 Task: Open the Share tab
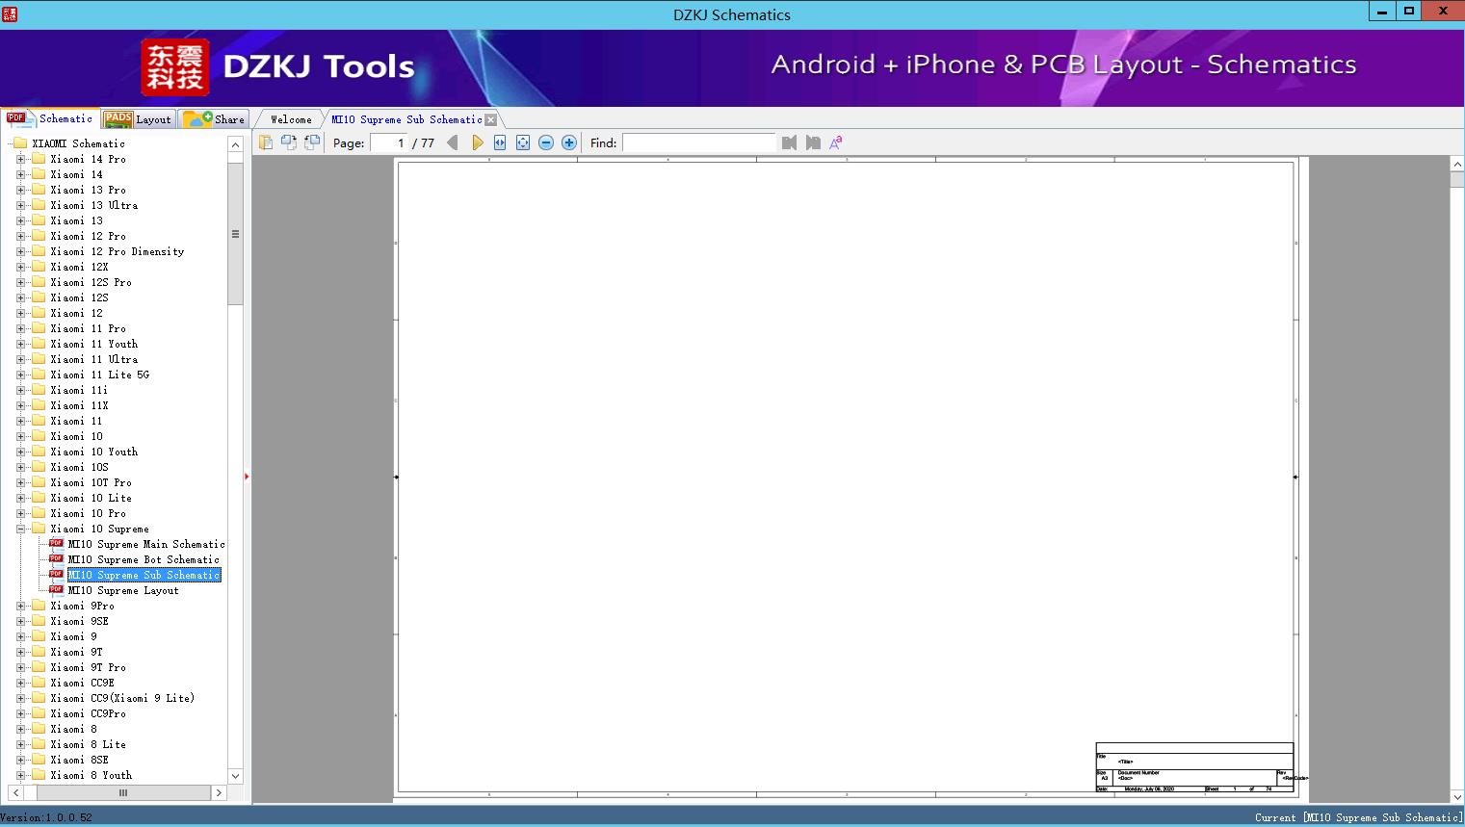214,119
